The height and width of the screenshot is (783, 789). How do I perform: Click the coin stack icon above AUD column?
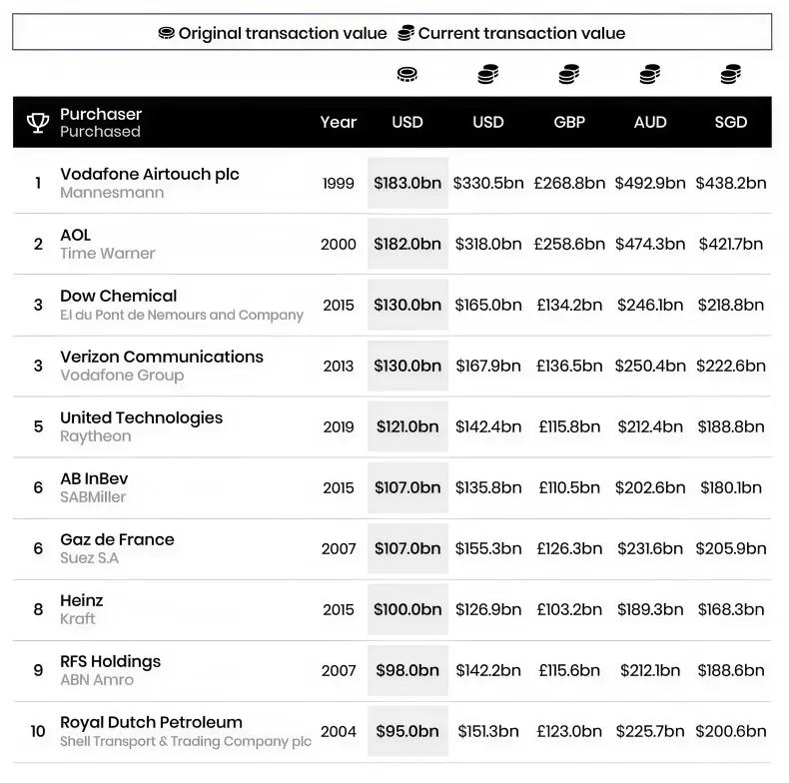(x=650, y=74)
